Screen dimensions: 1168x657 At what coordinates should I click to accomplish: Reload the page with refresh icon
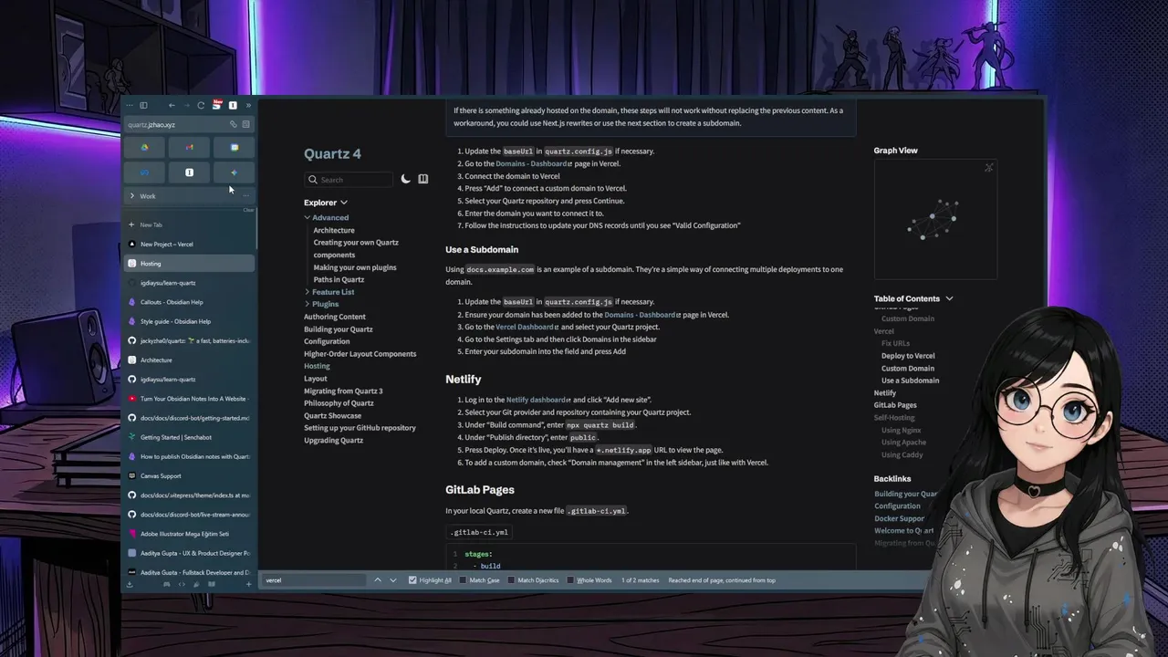[x=201, y=105]
